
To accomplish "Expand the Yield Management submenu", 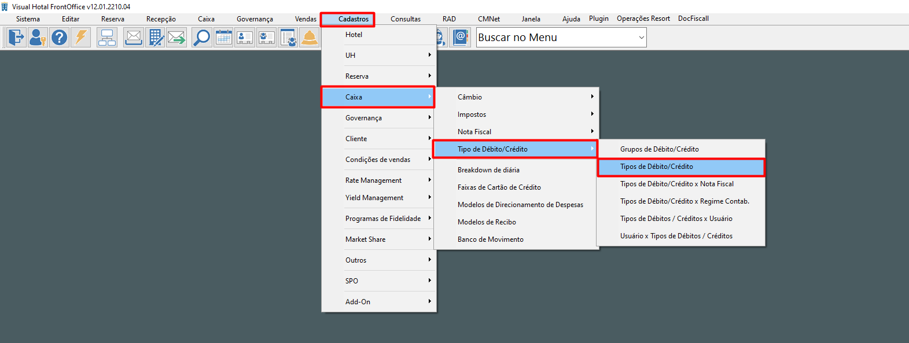I will pyautogui.click(x=379, y=198).
